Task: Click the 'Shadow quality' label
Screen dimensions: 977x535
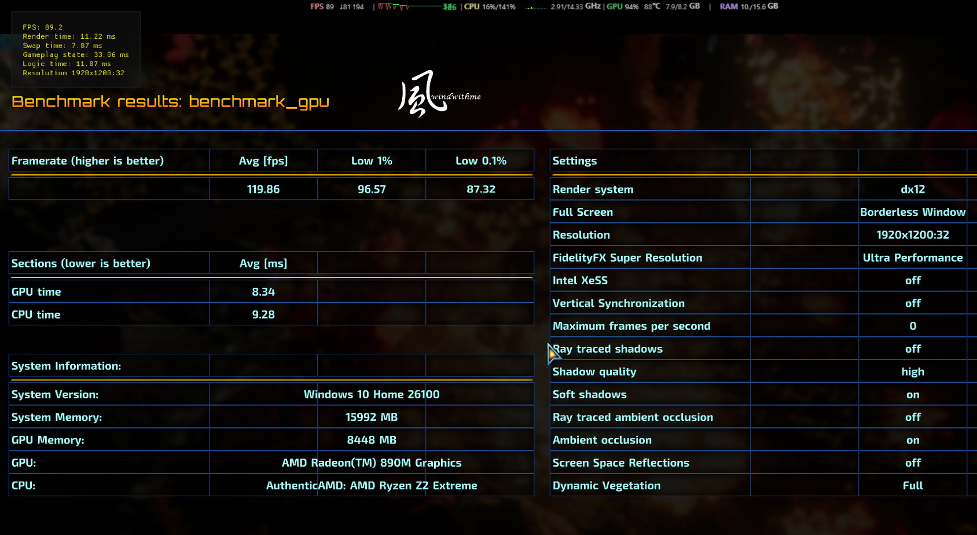Action: 594,372
